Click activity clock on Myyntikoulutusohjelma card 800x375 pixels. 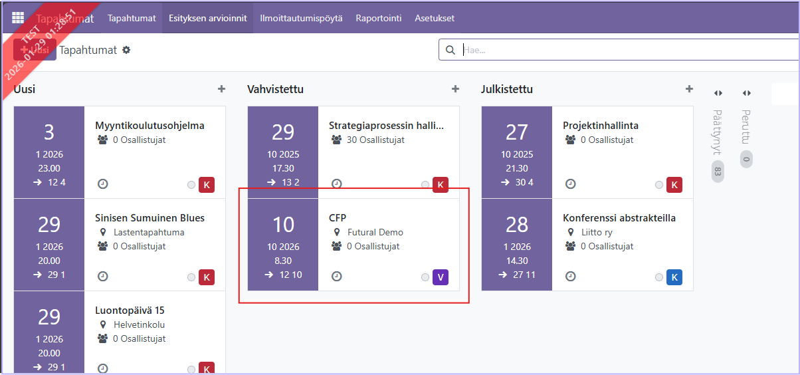102,184
